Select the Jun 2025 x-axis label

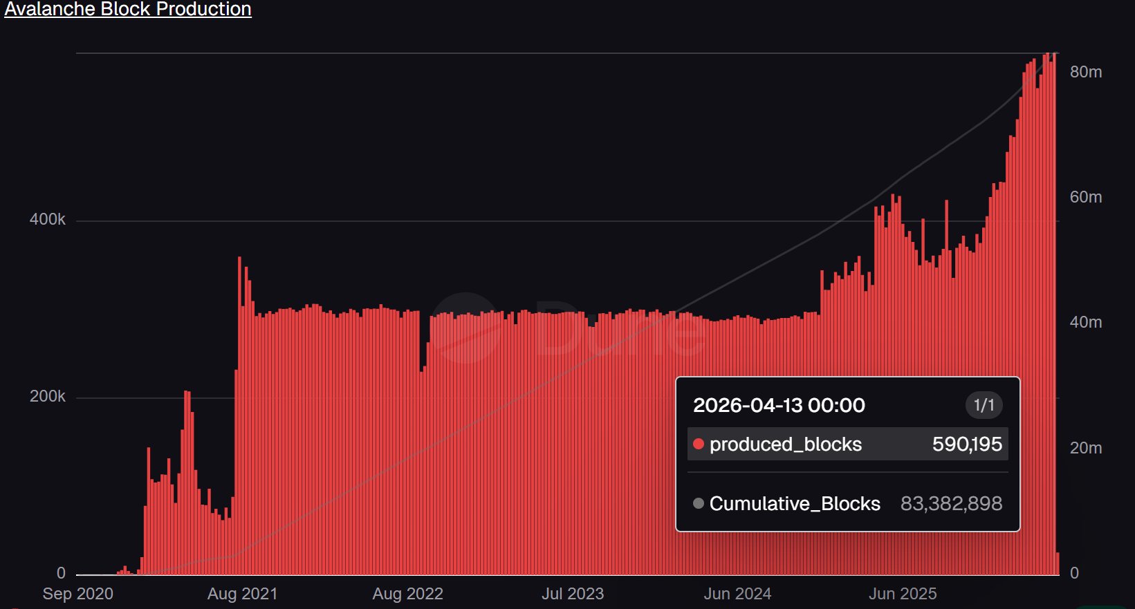(903, 594)
